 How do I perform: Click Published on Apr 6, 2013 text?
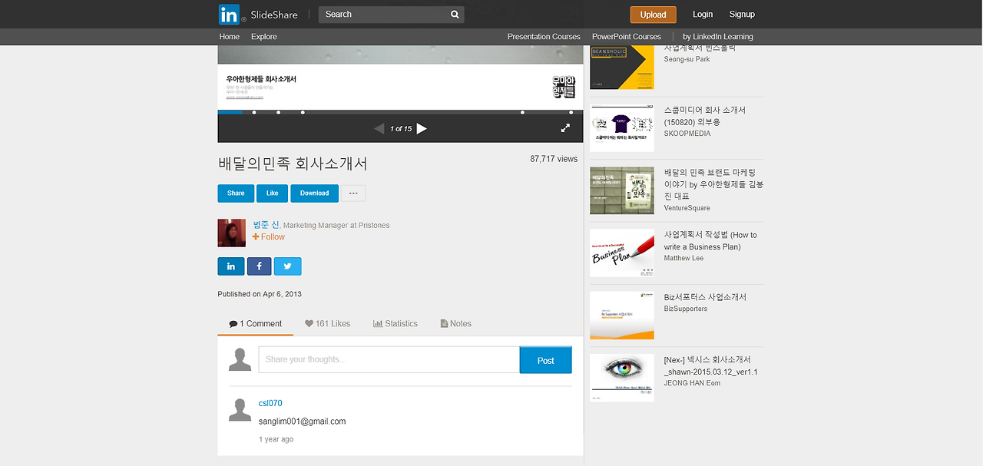(260, 294)
